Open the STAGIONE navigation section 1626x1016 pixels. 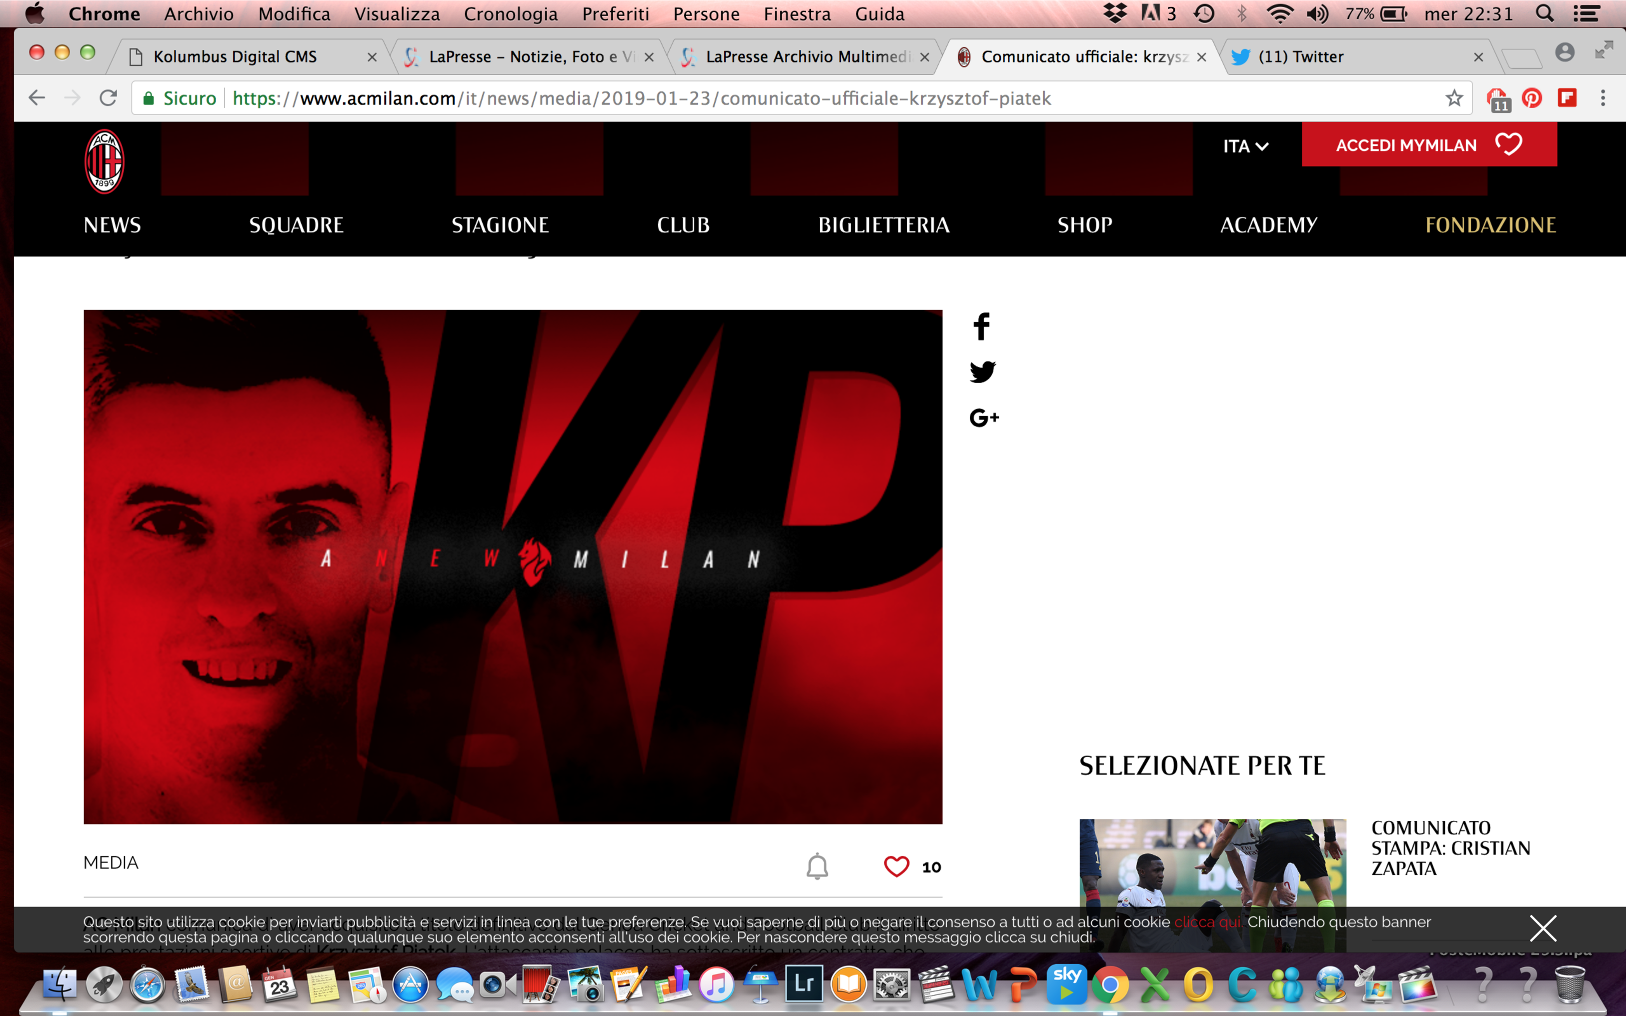[x=500, y=225]
